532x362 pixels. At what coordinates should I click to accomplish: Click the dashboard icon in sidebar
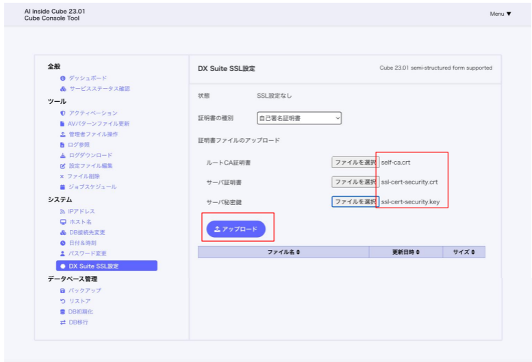pyautogui.click(x=63, y=78)
